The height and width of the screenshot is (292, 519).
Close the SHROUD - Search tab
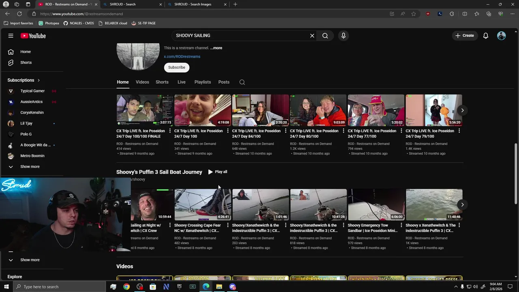click(x=161, y=4)
